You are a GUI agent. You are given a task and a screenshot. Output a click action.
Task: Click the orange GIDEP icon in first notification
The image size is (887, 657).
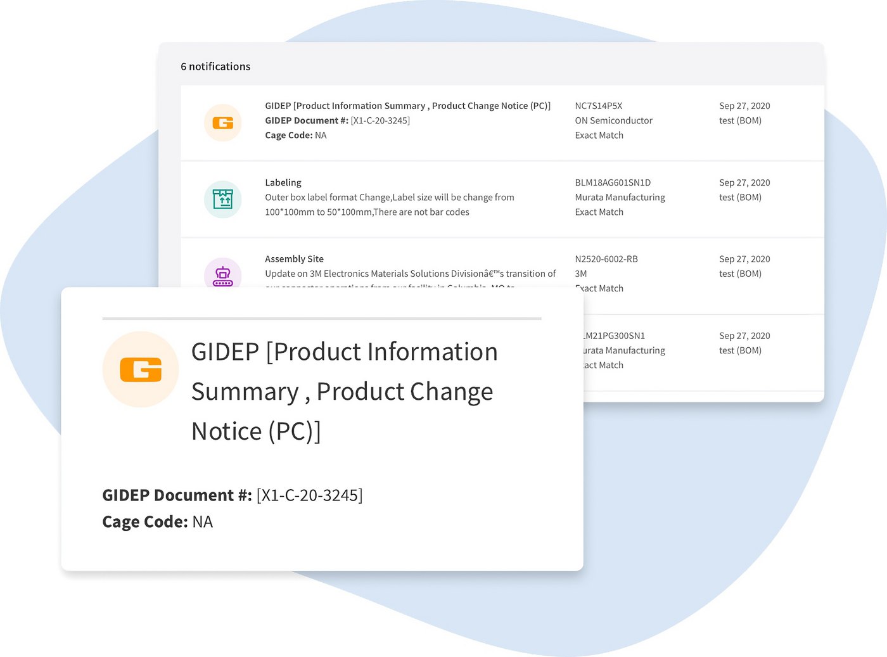pyautogui.click(x=222, y=122)
